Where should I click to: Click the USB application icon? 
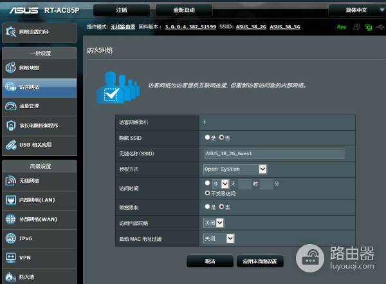(11, 145)
